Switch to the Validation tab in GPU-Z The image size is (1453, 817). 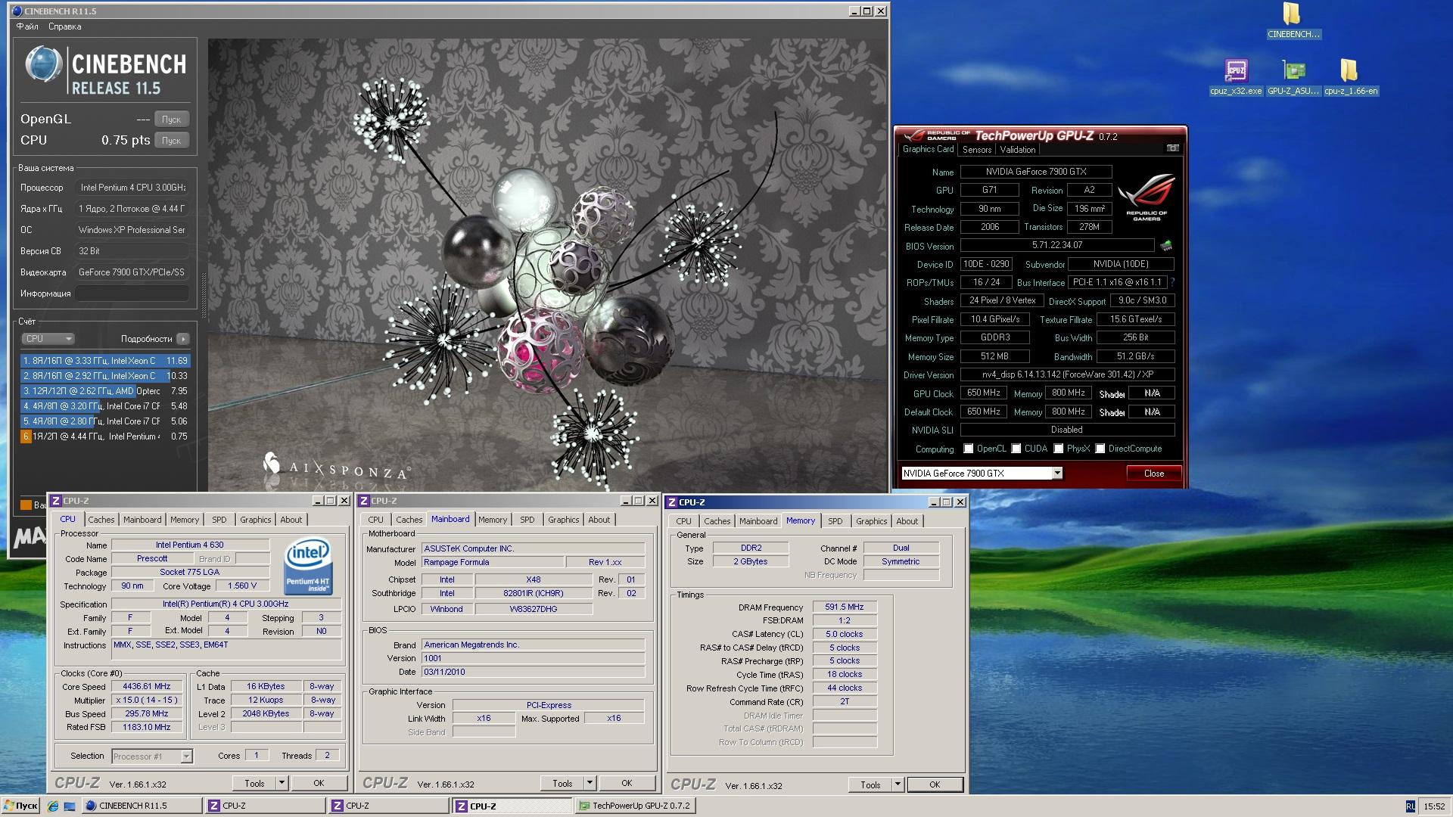click(1018, 150)
